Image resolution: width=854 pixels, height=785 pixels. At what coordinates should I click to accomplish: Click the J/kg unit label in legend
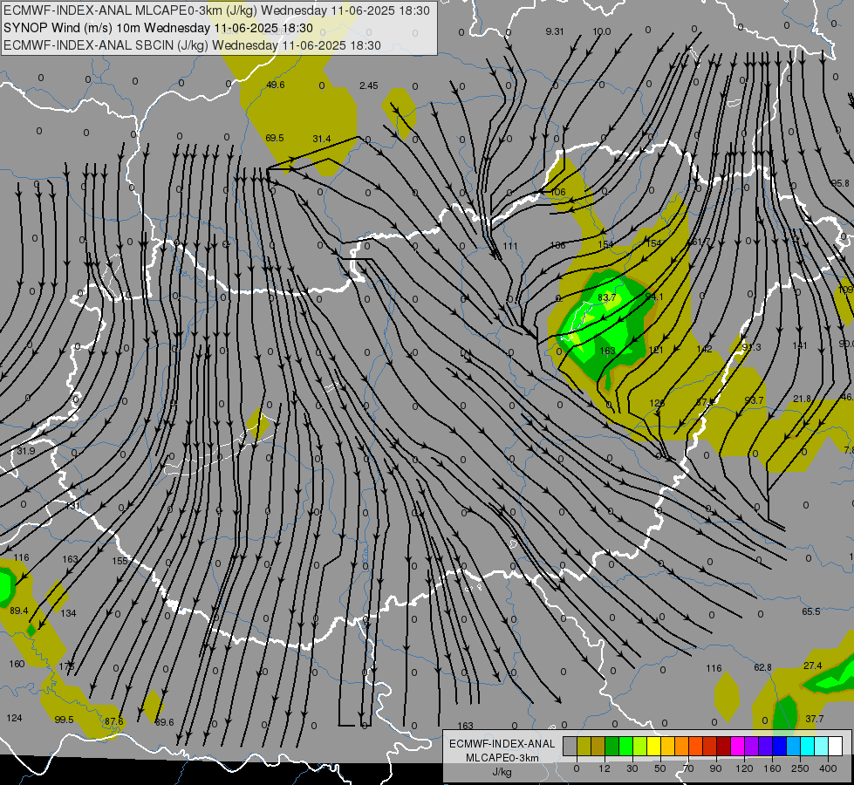point(502,772)
